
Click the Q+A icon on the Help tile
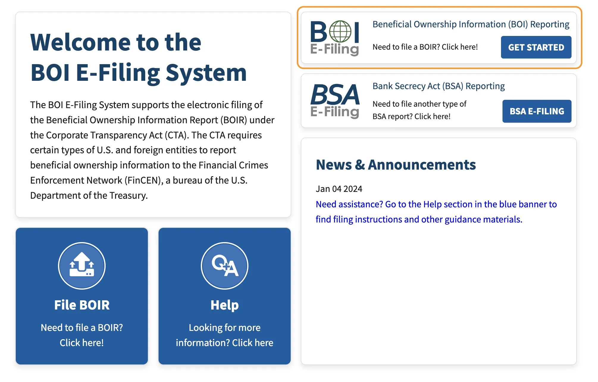[225, 266]
